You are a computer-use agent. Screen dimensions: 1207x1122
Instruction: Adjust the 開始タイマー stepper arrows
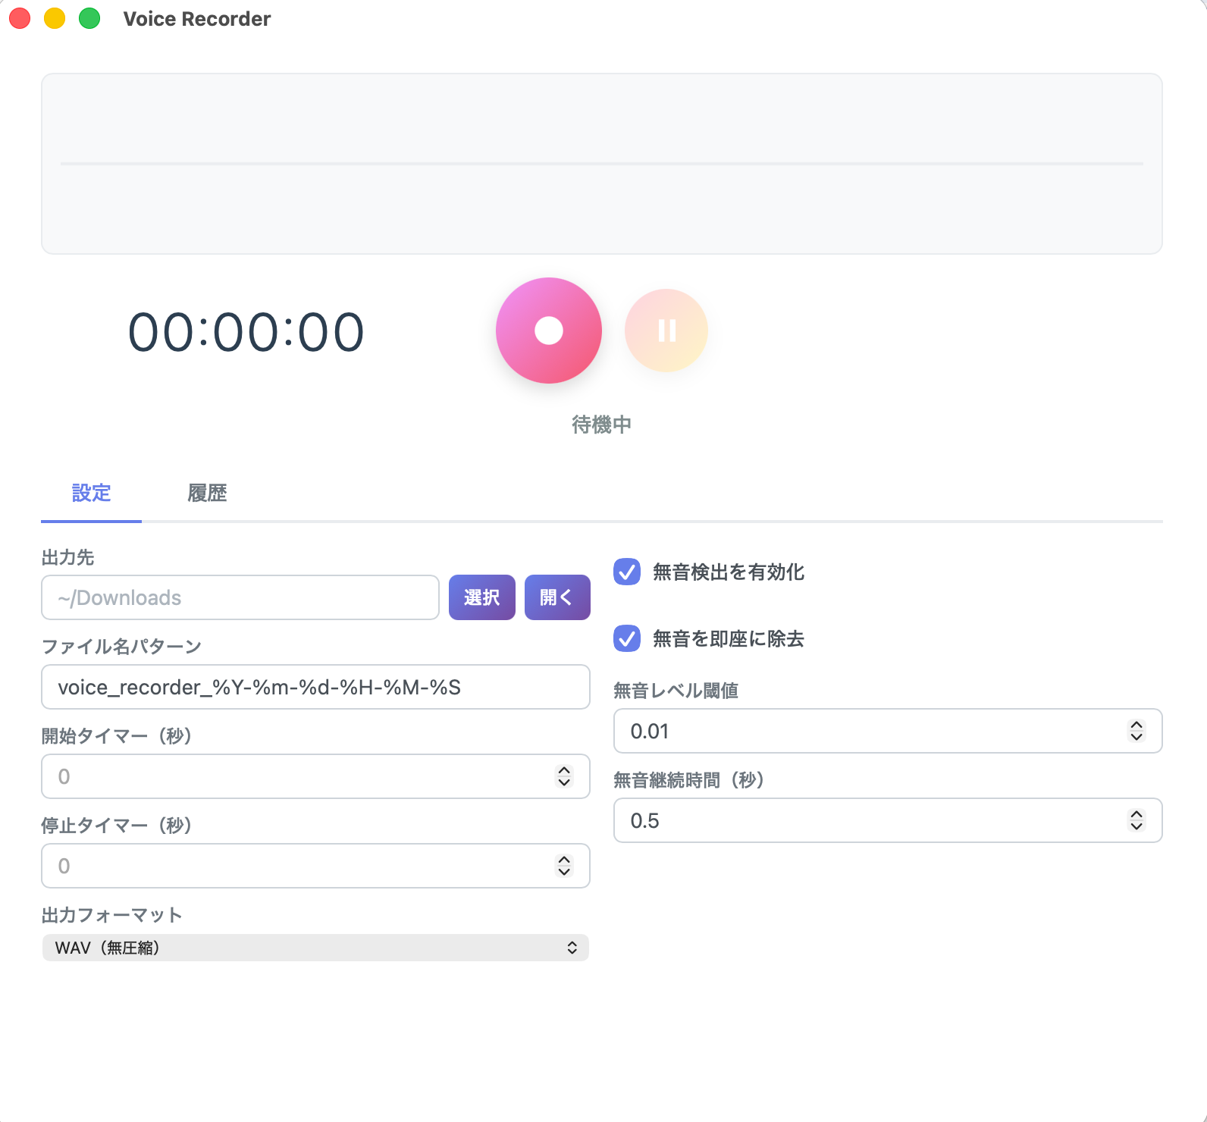pyautogui.click(x=564, y=776)
